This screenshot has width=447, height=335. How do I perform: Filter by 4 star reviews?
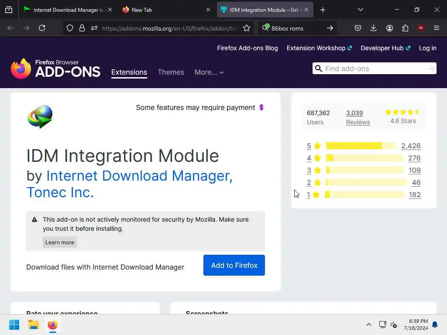(x=309, y=158)
